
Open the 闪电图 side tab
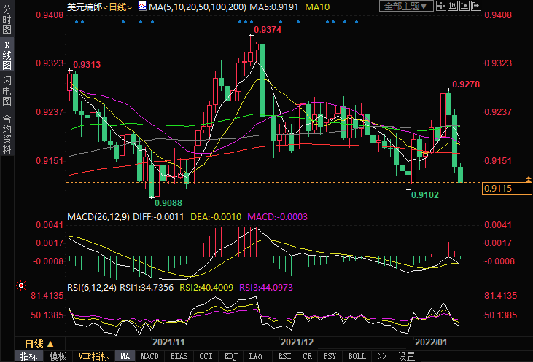7,90
